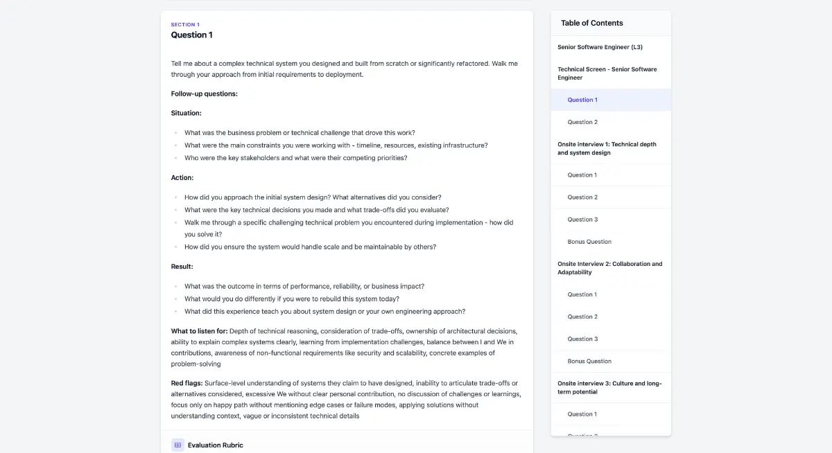The height and width of the screenshot is (453, 832).
Task: Go to Technical Screen - Senior Software Engineer
Action: (x=611, y=73)
